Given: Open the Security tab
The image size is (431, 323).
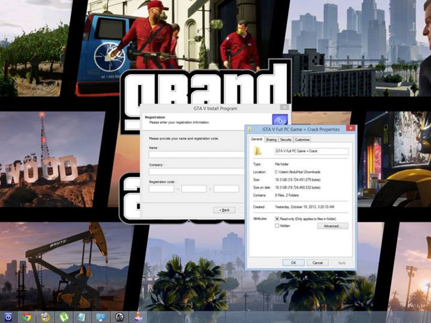Looking at the screenshot, I should point(286,139).
